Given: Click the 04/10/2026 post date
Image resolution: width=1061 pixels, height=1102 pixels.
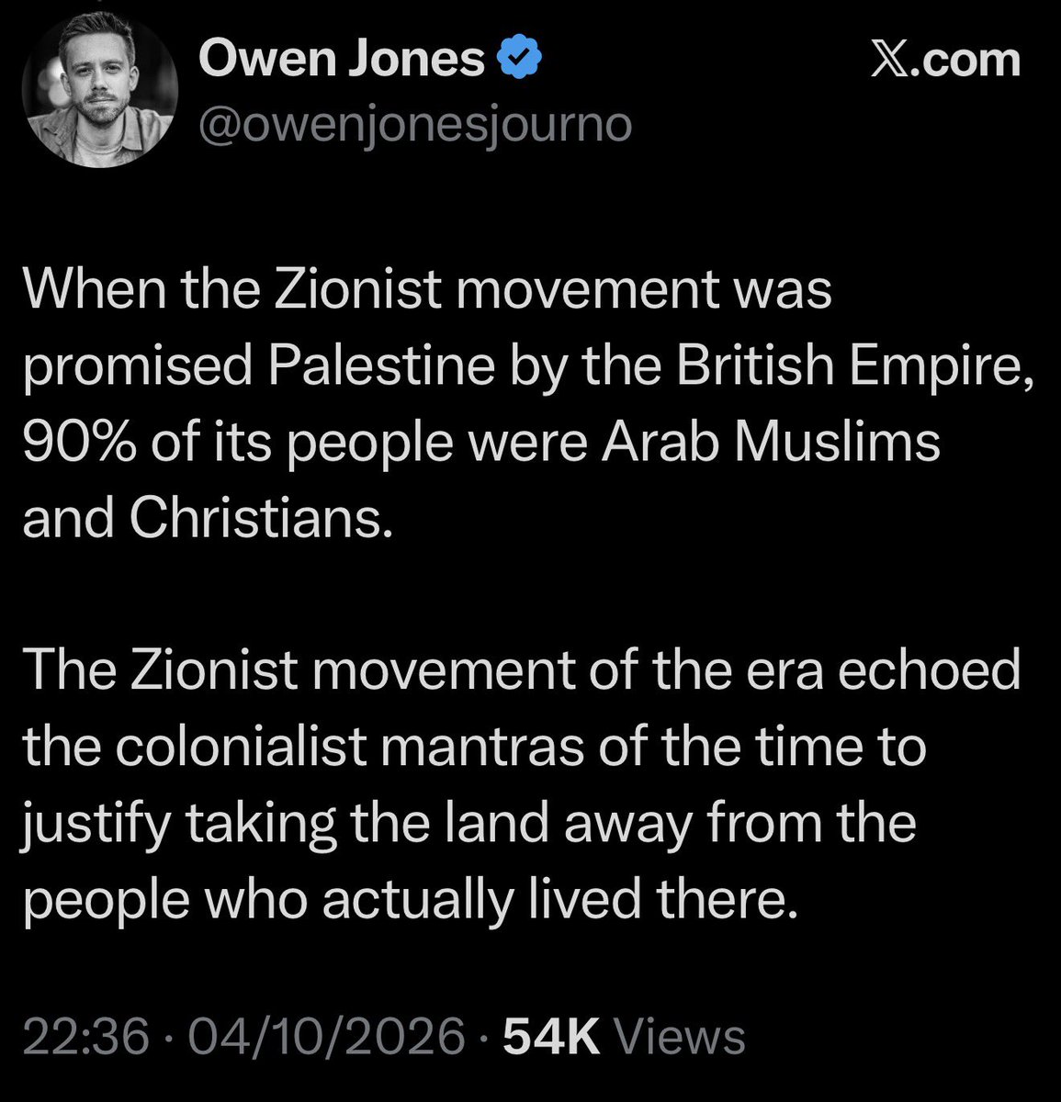Looking at the screenshot, I should (322, 1037).
